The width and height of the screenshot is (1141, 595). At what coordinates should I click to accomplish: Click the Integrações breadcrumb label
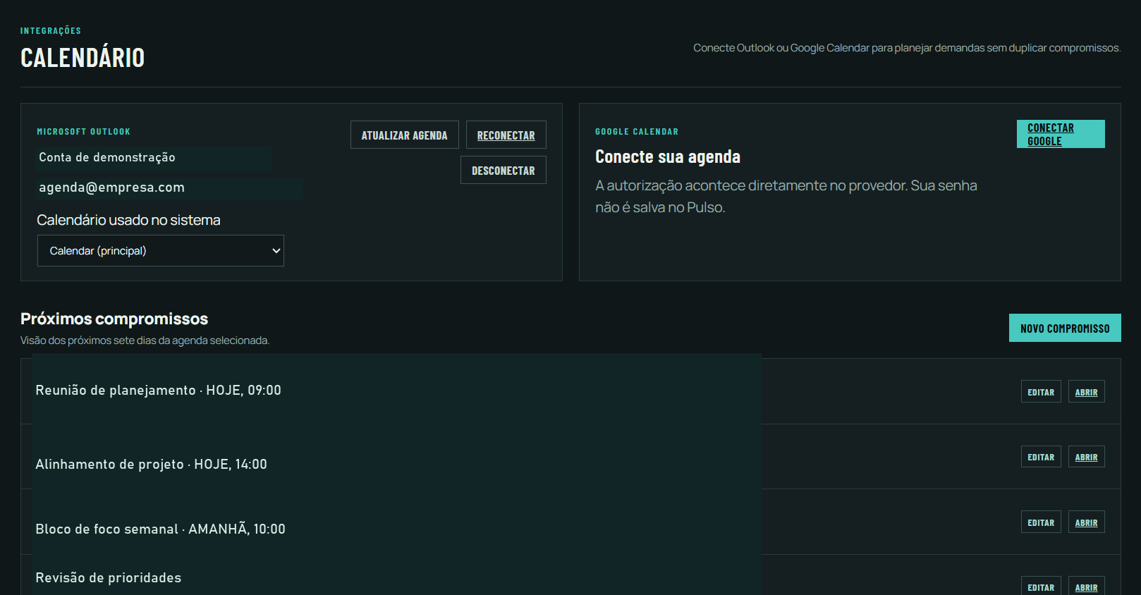point(51,31)
